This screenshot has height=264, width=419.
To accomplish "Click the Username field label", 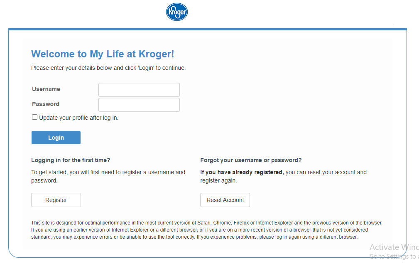I will pyautogui.click(x=46, y=89).
